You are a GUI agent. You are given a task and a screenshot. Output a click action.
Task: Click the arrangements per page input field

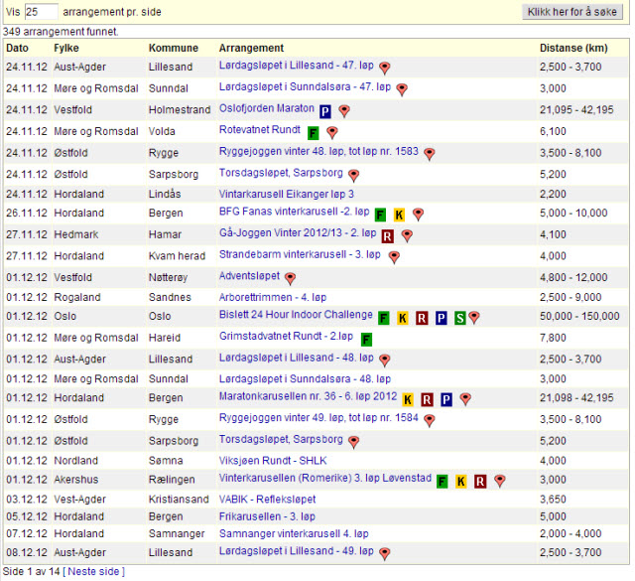coord(42,12)
